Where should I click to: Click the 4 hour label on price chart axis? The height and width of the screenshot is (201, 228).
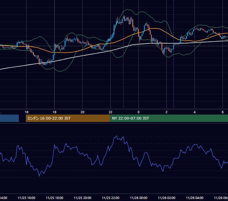coord(194,112)
